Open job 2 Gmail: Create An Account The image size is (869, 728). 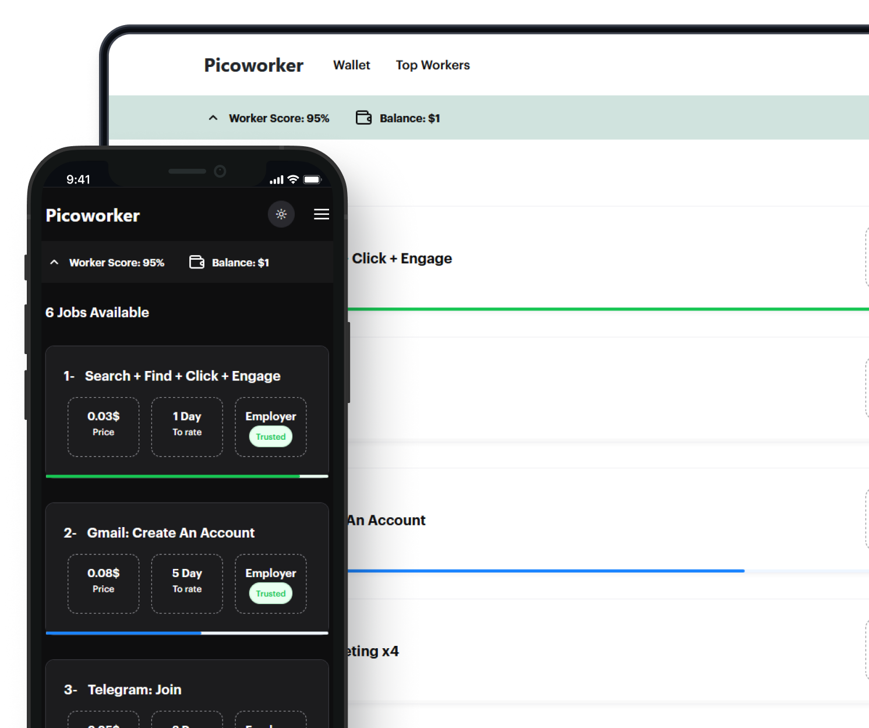(171, 533)
